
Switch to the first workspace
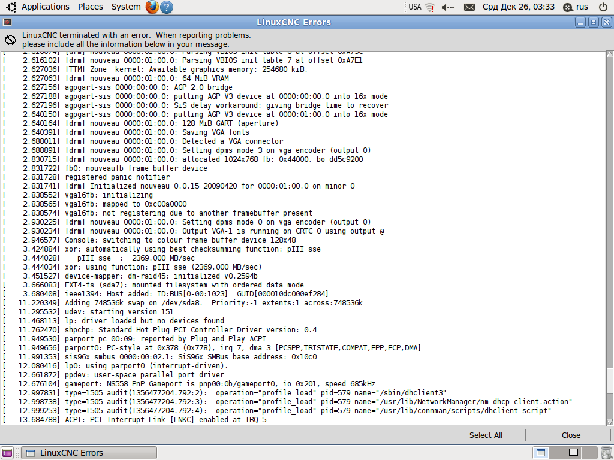(x=541, y=453)
